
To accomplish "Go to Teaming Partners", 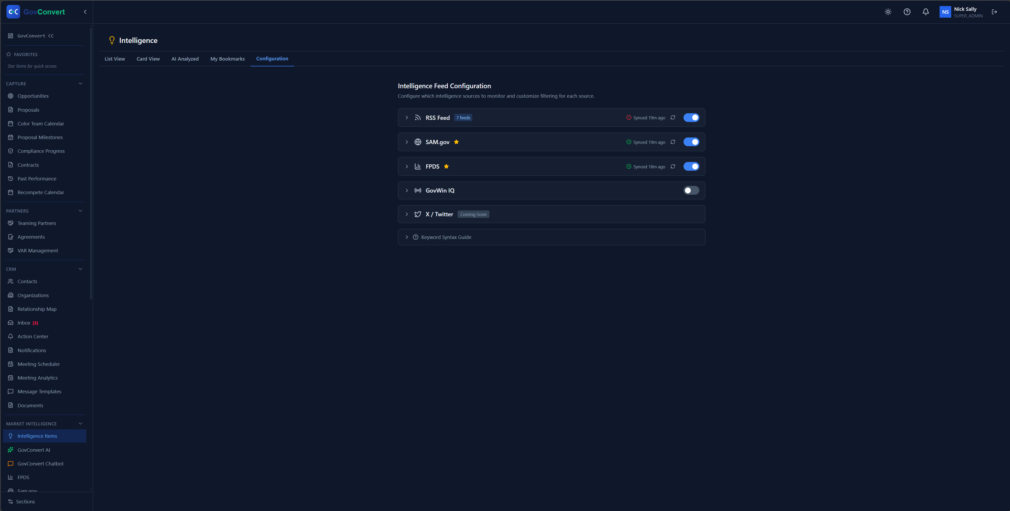I will tap(45, 223).
